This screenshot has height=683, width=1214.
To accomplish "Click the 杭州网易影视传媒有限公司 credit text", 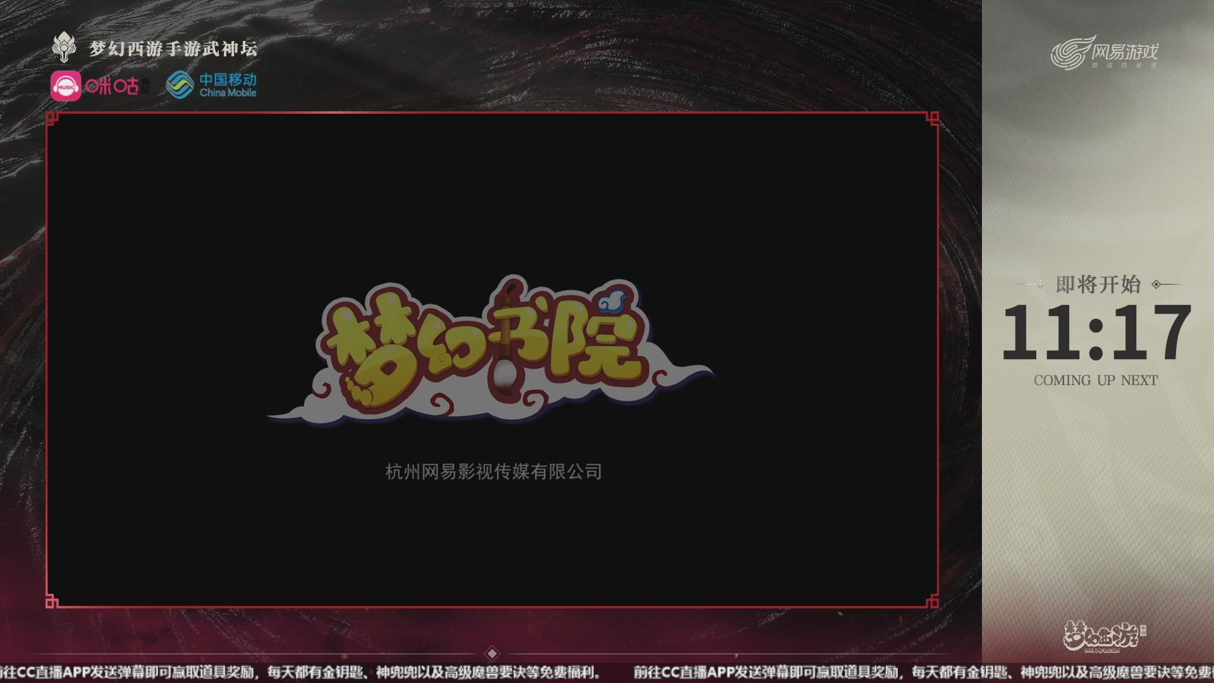I will coord(493,472).
